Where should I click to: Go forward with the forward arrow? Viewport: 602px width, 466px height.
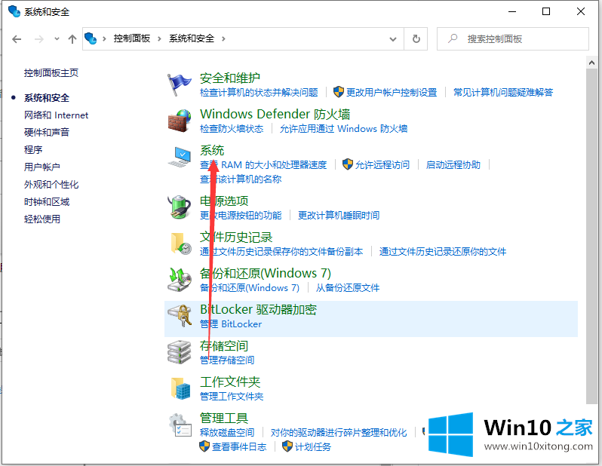coord(38,39)
